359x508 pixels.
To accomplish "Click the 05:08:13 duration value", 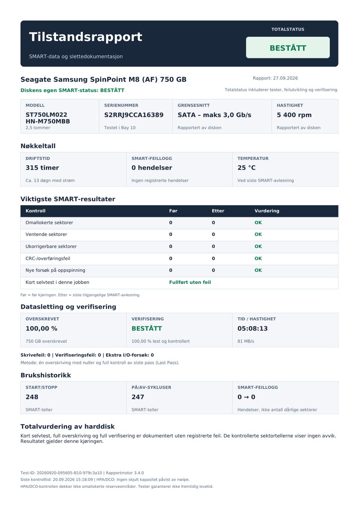I will [252, 328].
